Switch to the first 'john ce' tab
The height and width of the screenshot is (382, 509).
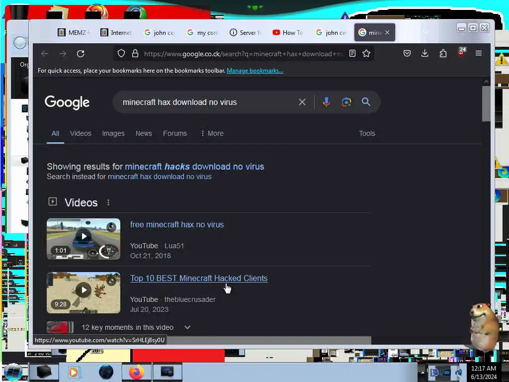click(160, 32)
